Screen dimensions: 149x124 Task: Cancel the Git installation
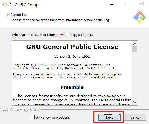pyautogui.click(x=135, y=117)
